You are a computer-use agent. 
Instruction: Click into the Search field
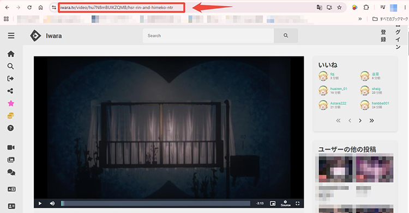(x=208, y=35)
